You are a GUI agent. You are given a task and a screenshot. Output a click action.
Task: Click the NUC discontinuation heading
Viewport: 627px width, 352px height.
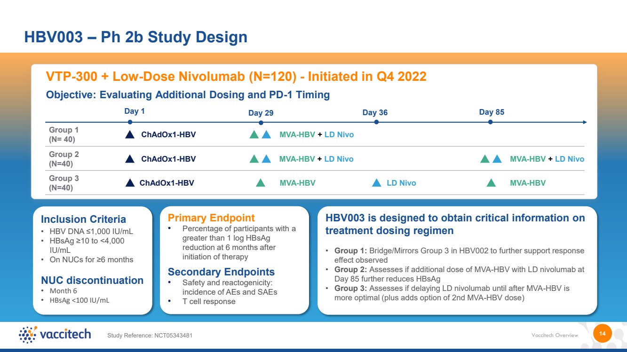tap(92, 281)
